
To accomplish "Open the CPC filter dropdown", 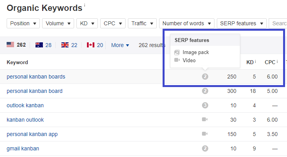I will tap(113, 23).
